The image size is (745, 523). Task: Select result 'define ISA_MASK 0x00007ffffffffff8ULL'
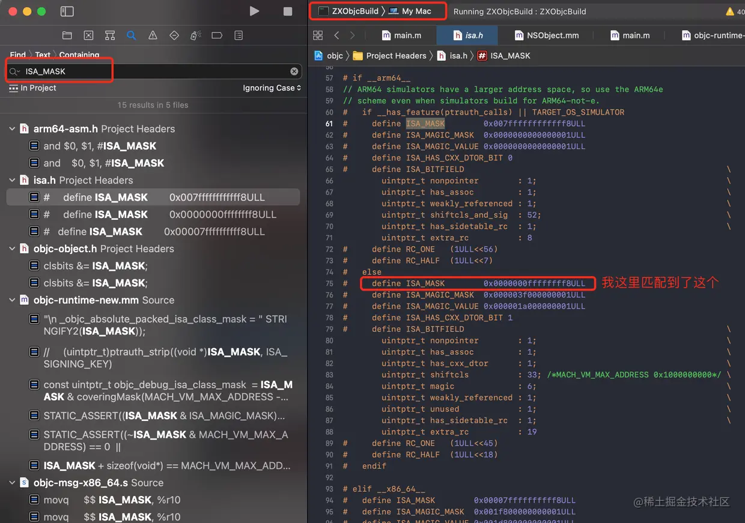point(153,232)
